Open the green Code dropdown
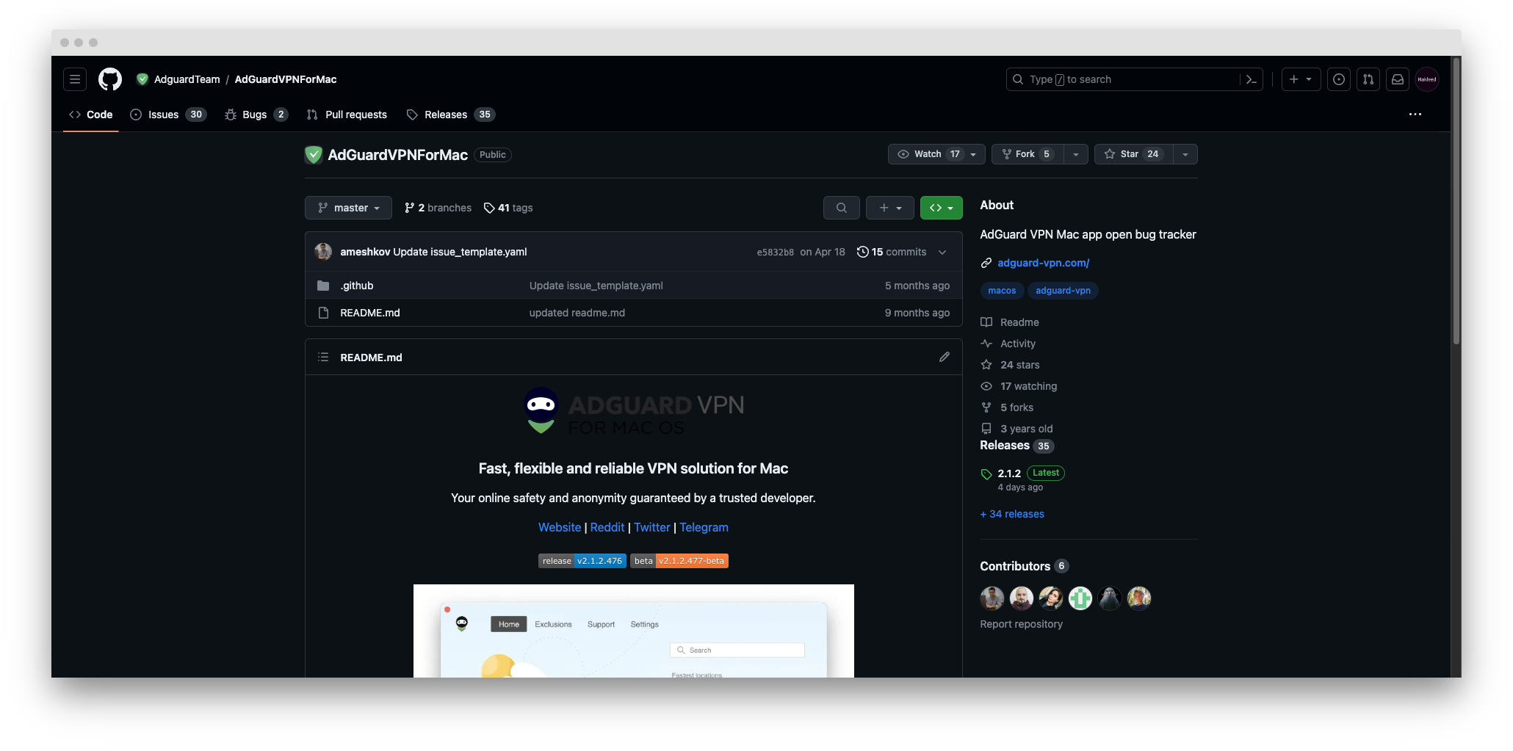 coord(941,208)
